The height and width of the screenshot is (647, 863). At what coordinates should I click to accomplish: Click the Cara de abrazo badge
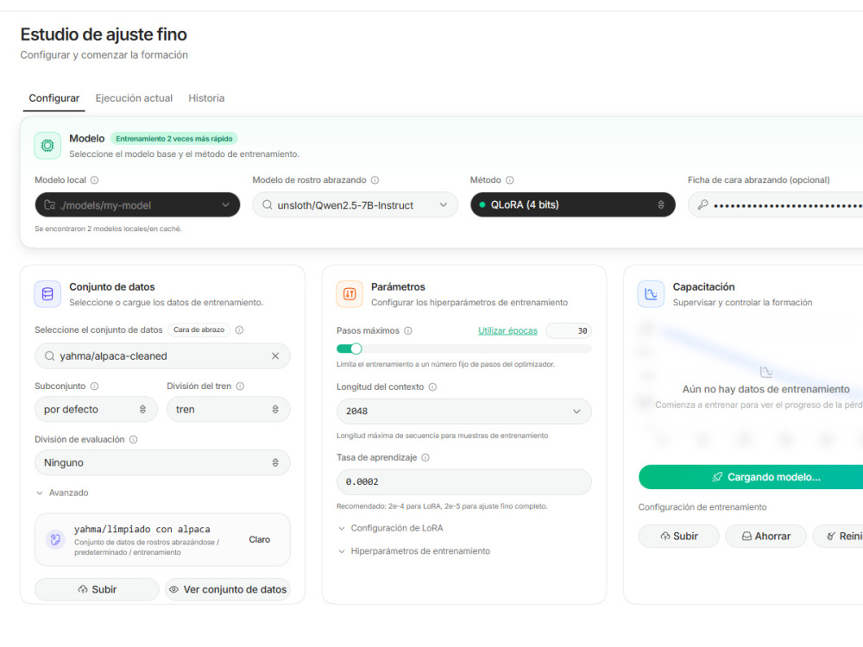pos(198,330)
